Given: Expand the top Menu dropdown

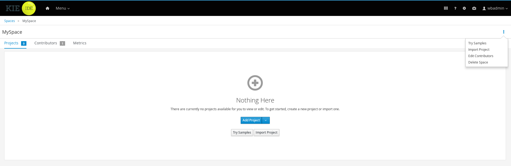Looking at the screenshot, I should tap(62, 8).
